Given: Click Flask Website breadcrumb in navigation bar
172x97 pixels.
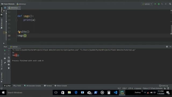Looking at the screenshot, I should coord(8,4).
